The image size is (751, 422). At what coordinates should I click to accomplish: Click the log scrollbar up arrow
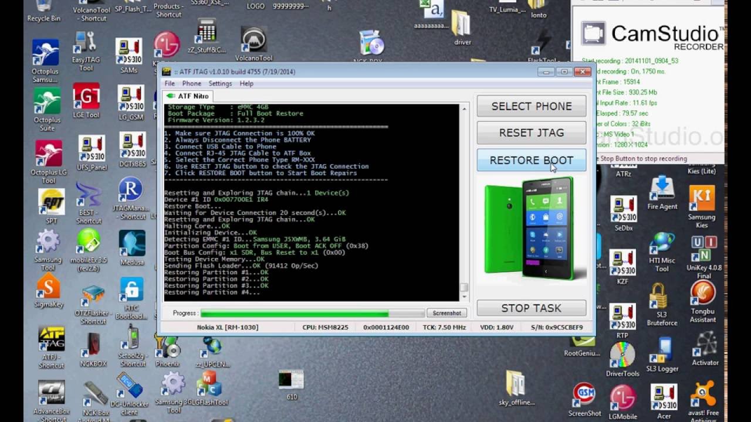pyautogui.click(x=464, y=109)
